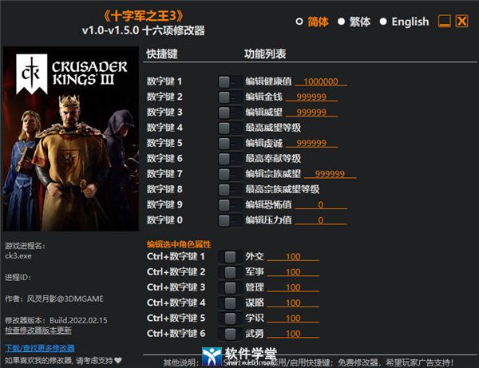Toggle 编辑金钱 switch

(230, 97)
